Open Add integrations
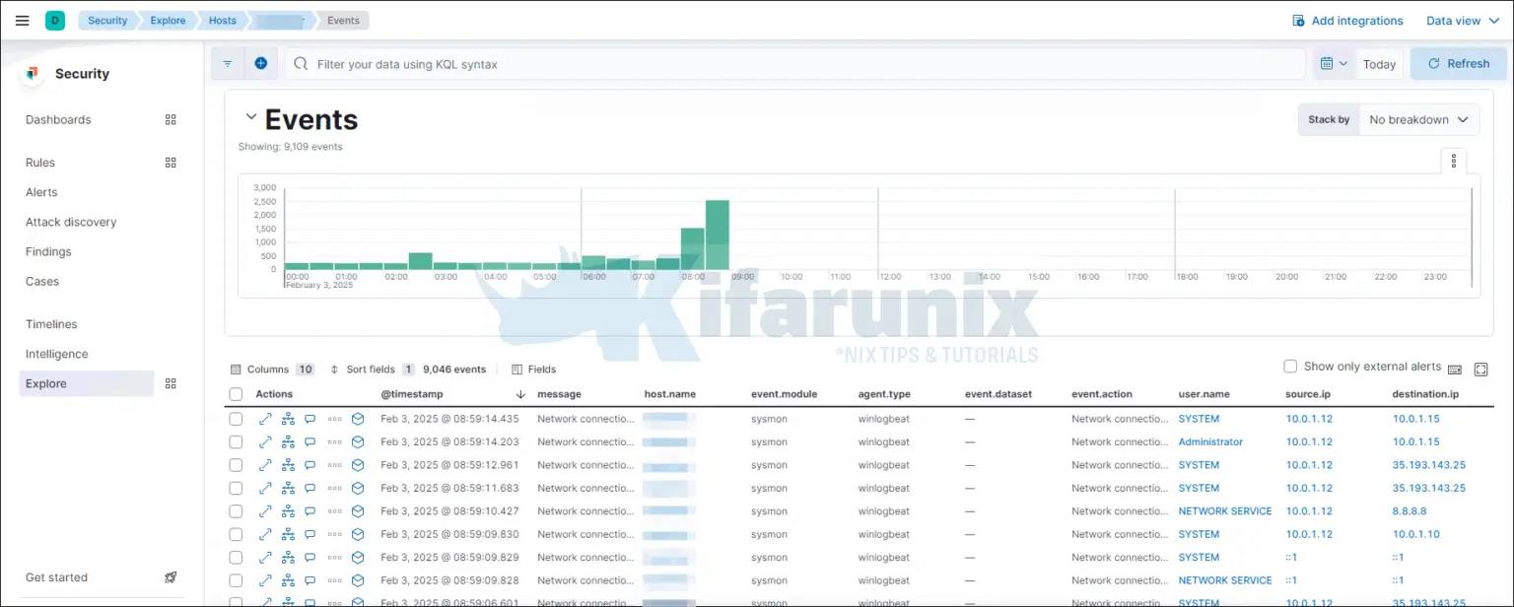Screen dimensions: 1514x607 (1355, 20)
